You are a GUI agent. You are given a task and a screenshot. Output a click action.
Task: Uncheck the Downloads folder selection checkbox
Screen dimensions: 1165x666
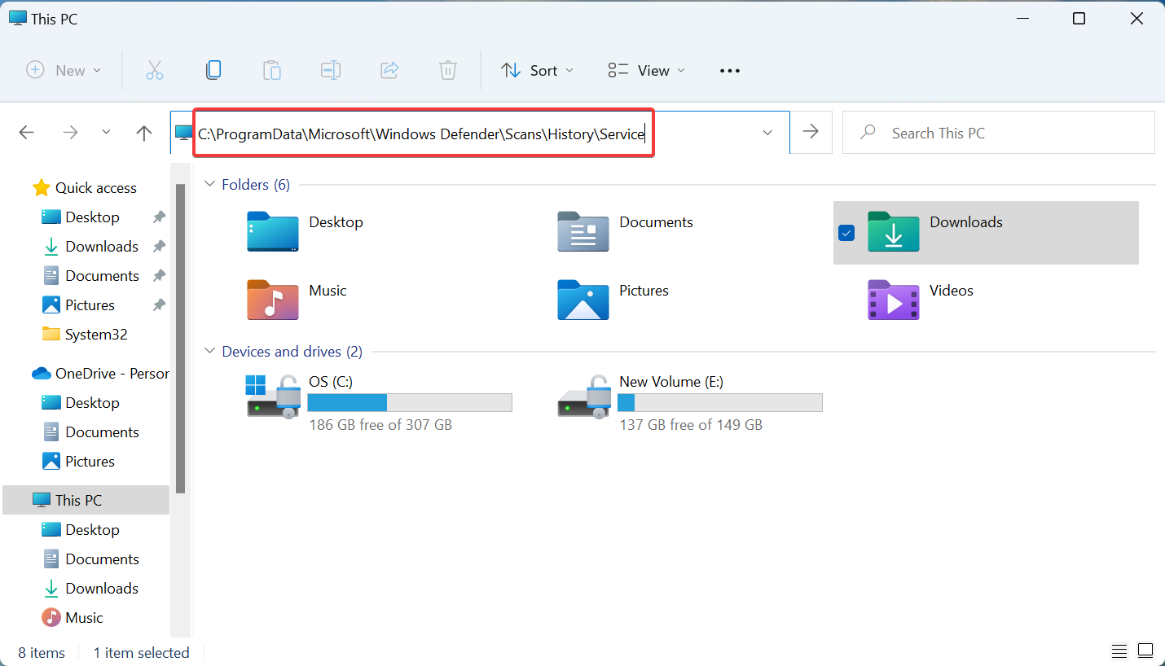pyautogui.click(x=846, y=233)
